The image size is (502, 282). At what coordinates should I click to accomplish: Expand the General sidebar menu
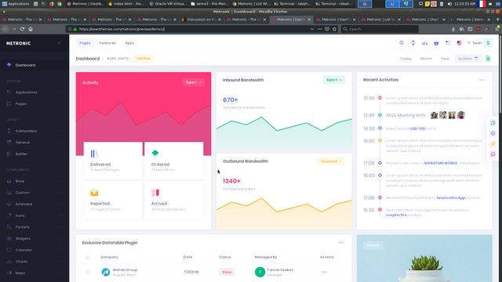35,143
